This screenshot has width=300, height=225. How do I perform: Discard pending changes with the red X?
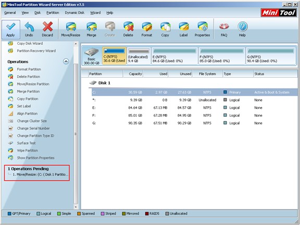click(47, 30)
